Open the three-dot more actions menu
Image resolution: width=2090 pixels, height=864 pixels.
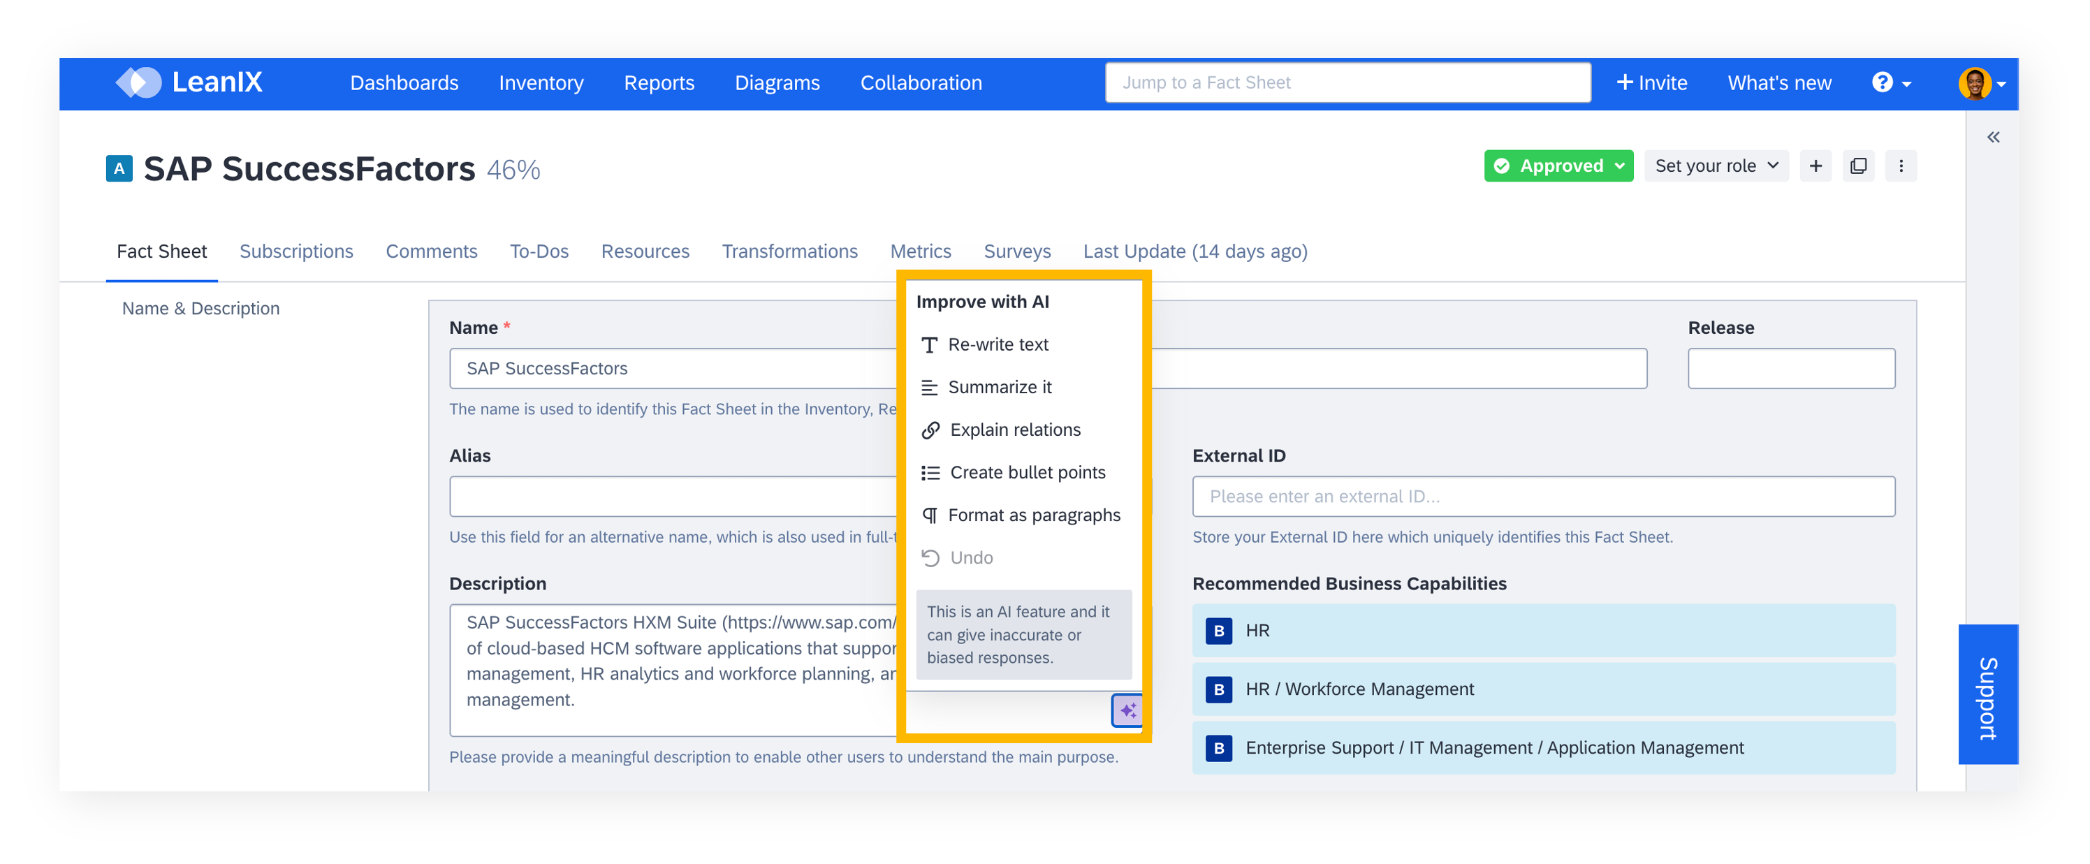[x=1900, y=166]
